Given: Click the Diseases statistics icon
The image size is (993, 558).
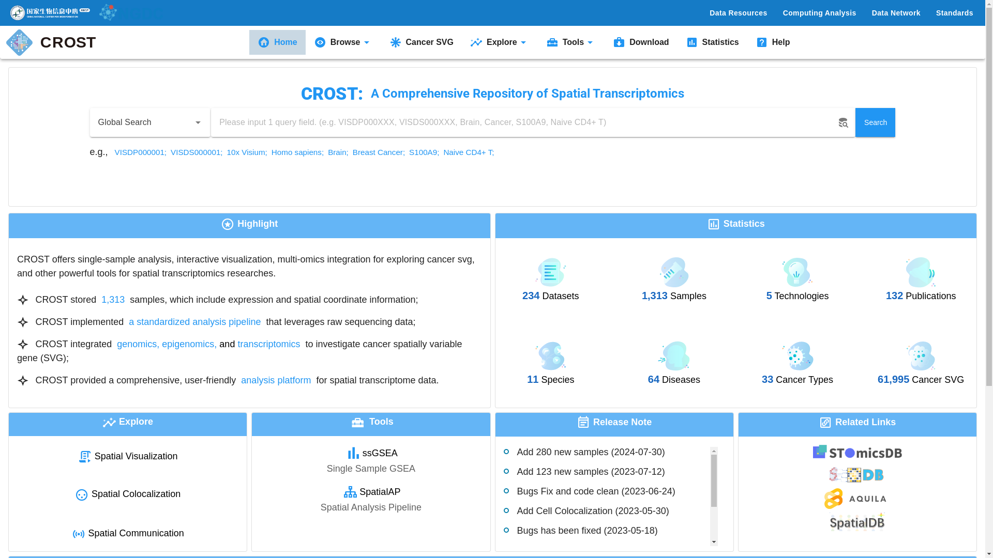Looking at the screenshot, I should (674, 356).
